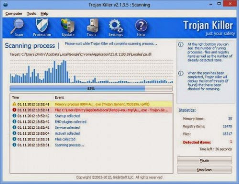The image size is (239, 184).
Task: Click the scan activity bar graph
Action: (91, 71)
